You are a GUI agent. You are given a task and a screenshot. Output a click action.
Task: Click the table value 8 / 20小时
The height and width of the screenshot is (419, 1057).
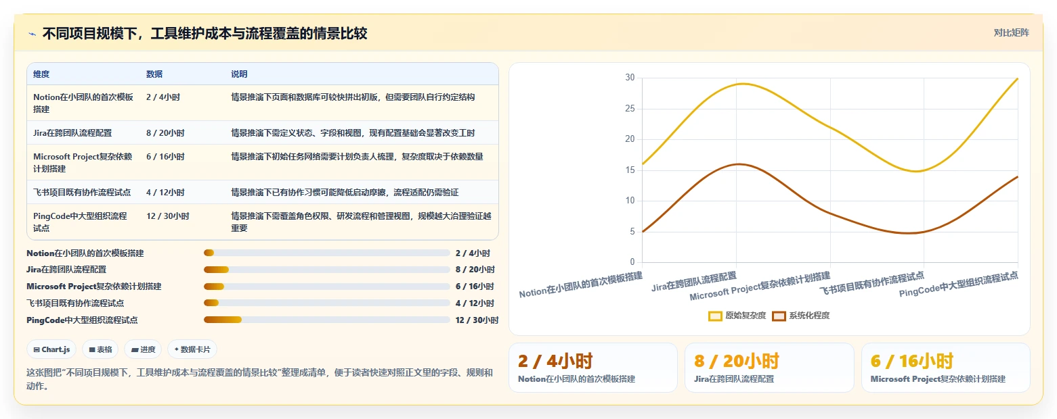165,133
